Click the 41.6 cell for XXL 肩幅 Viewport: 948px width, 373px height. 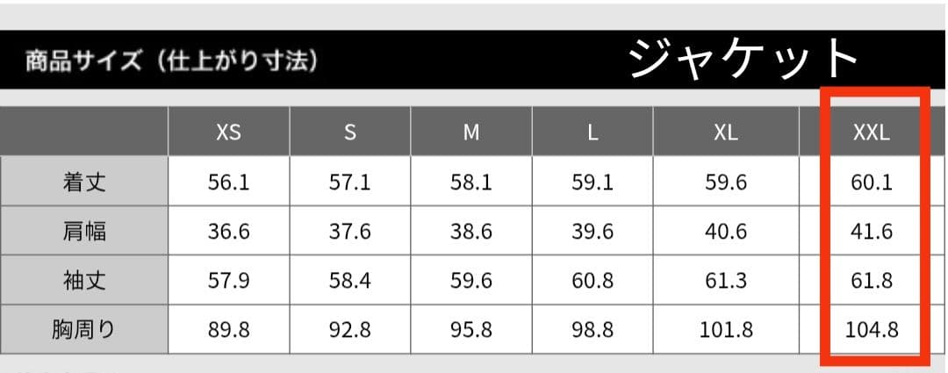click(871, 231)
